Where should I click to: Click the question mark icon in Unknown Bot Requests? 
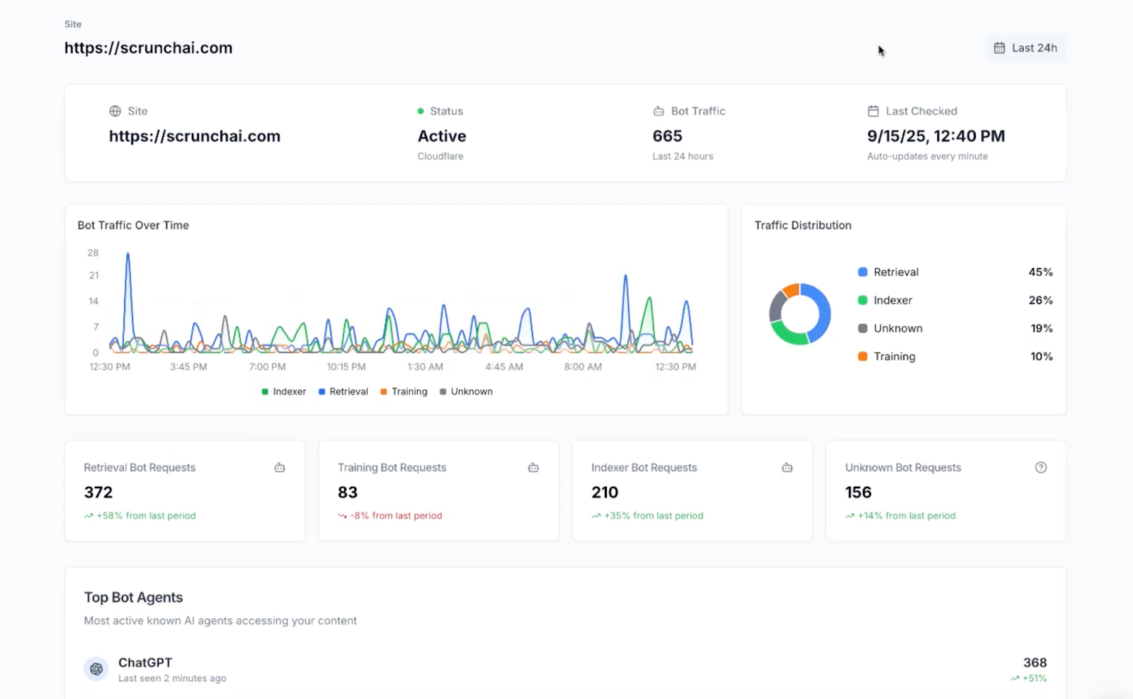coord(1041,468)
